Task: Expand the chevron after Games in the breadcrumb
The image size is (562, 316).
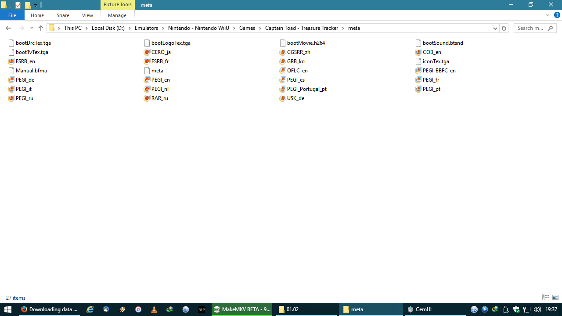Action: coord(260,28)
